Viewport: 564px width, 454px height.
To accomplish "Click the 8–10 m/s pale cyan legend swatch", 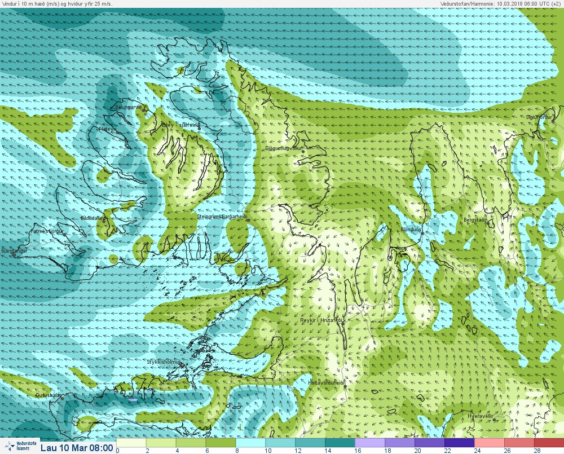I will tap(250, 443).
